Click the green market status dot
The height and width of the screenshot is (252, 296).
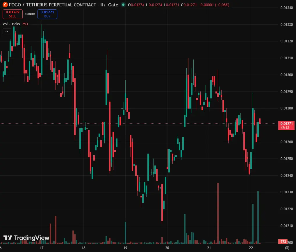point(123,5)
